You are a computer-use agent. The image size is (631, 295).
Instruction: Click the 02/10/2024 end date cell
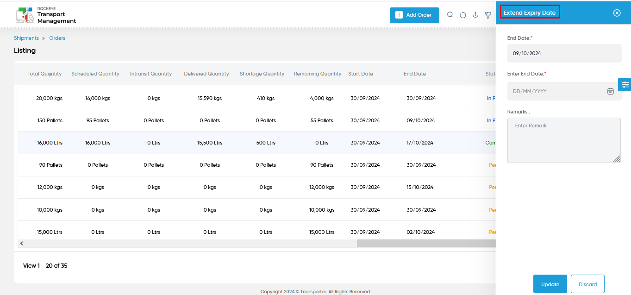pos(421,232)
